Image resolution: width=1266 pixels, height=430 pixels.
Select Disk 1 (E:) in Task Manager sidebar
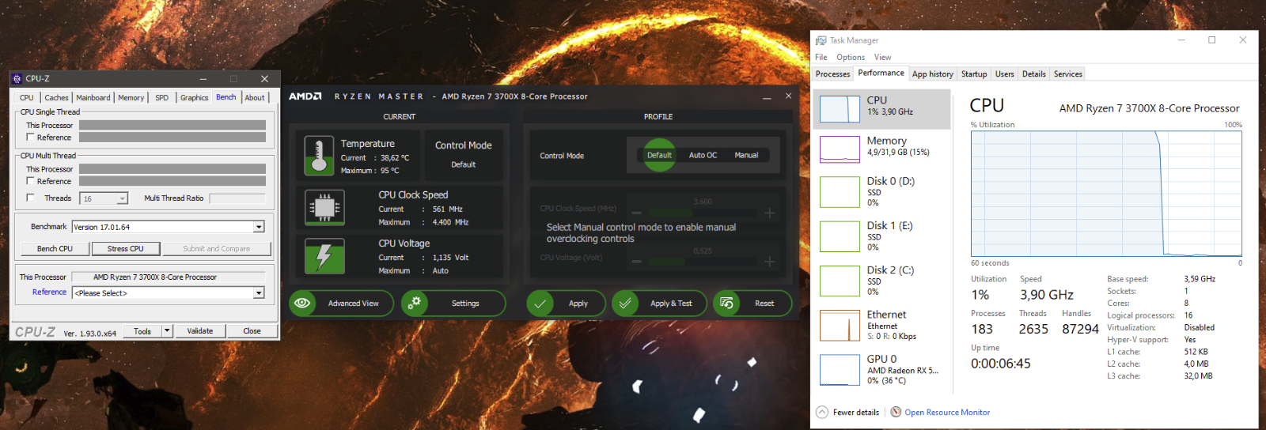pyautogui.click(x=881, y=236)
